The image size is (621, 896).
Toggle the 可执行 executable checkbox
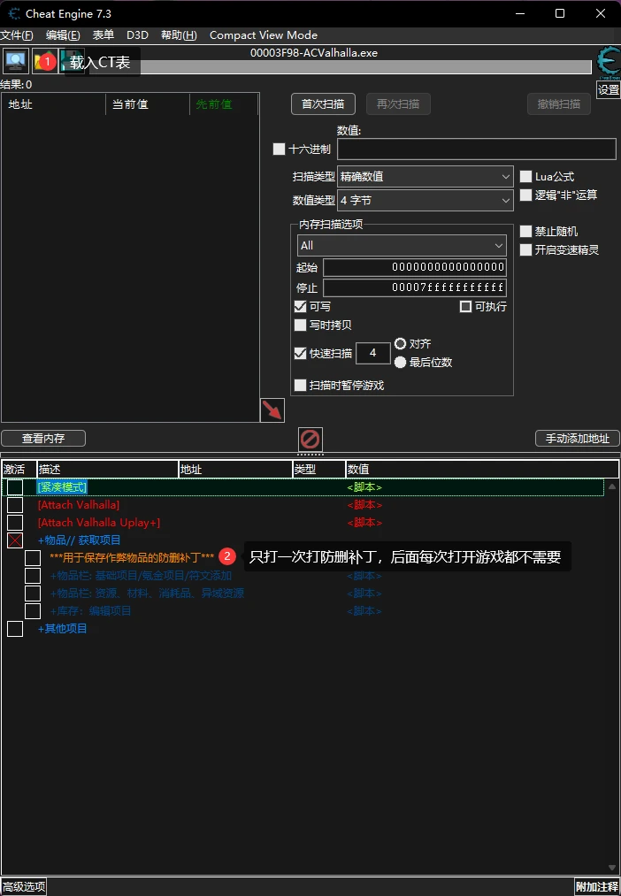[465, 307]
